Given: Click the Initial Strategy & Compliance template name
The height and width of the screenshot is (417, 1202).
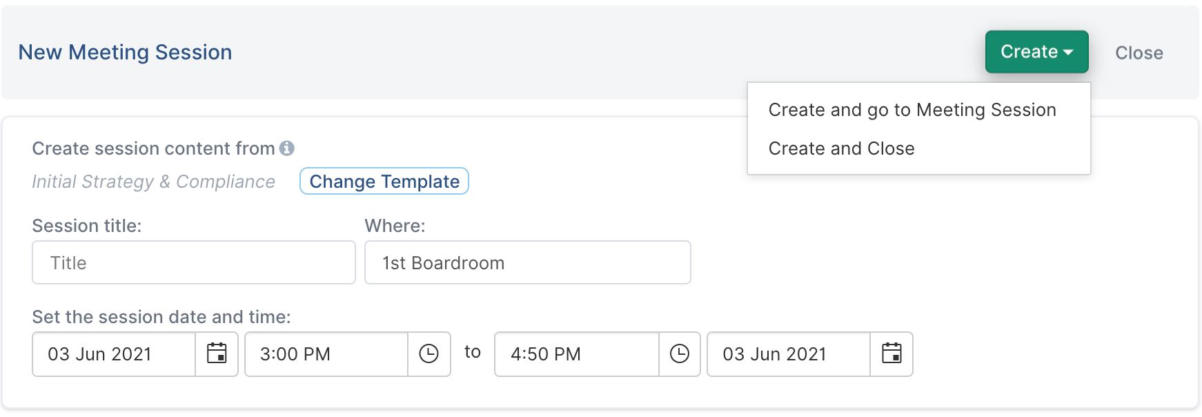Looking at the screenshot, I should click(x=154, y=182).
